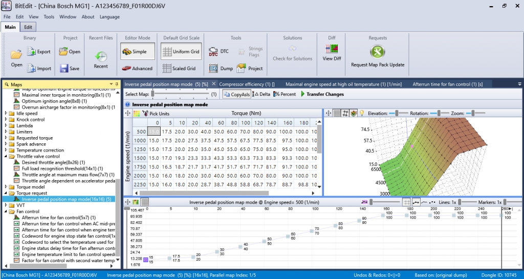
Task: Switch to Advanced editor mode
Action: click(x=137, y=68)
